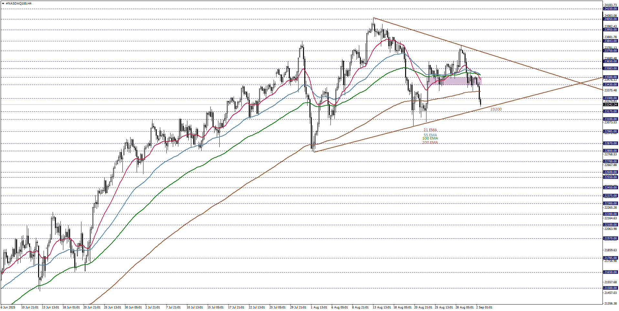Click the 23950.00 level price tag

[x=611, y=30]
